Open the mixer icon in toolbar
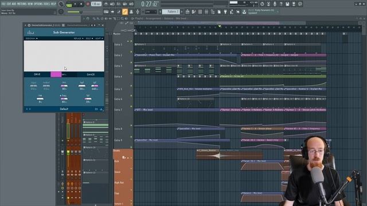Screen dimensions: 367x206 coord(206,11)
